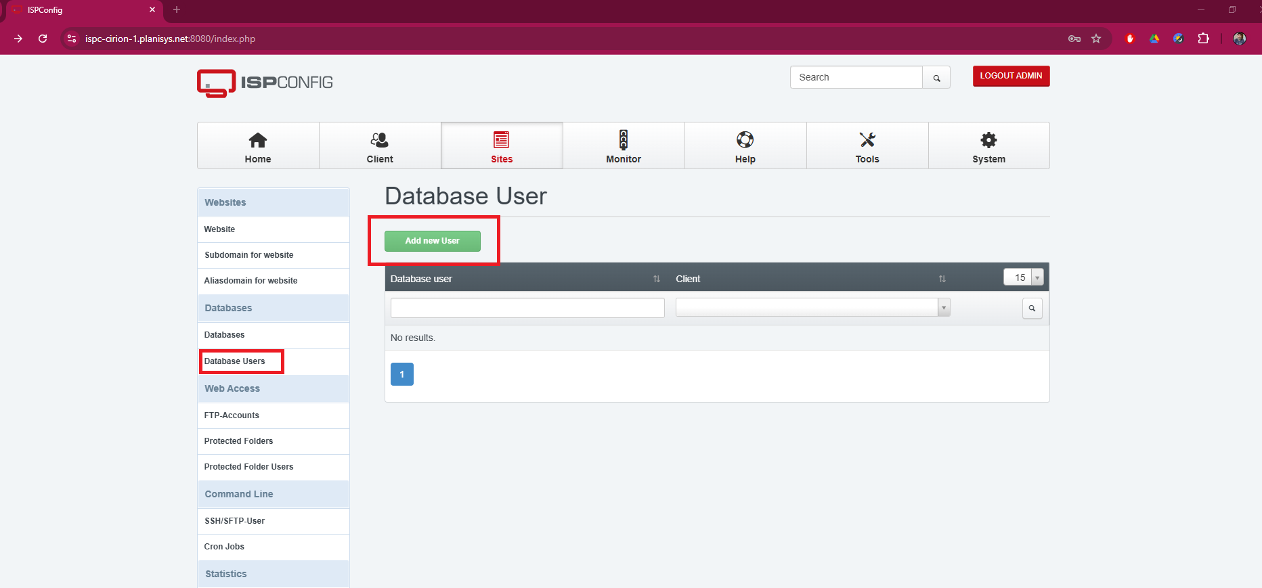Open the Client module

click(380, 146)
